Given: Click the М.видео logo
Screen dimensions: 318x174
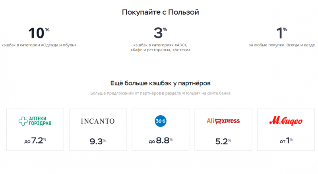Looking at the screenshot, I should pyautogui.click(x=286, y=121).
